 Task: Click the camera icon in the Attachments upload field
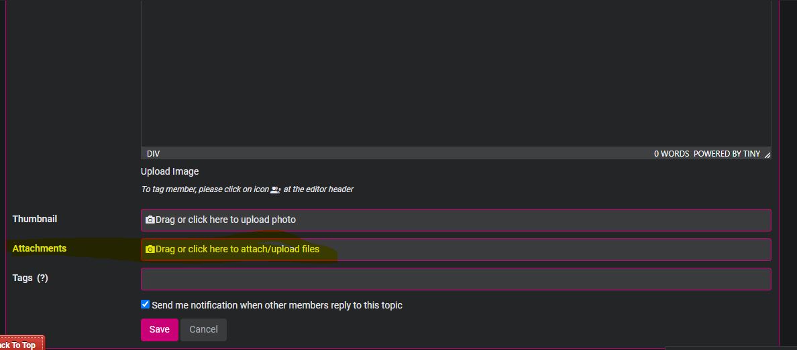[150, 249]
